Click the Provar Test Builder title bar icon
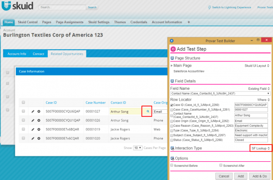Viewport: 273px width, 180px height. (172, 41)
